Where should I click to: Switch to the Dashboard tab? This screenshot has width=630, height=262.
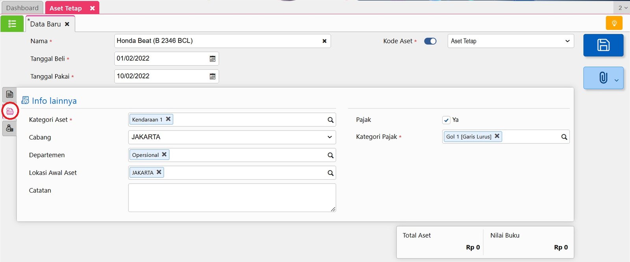[22, 8]
